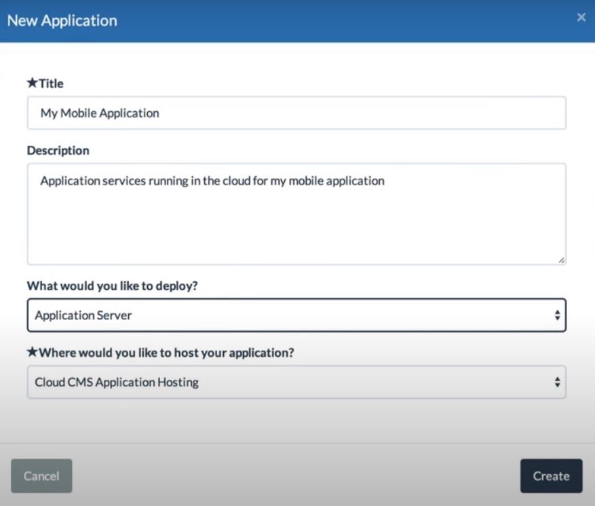
Task: Click the "Description" field label
Action: click(x=58, y=151)
